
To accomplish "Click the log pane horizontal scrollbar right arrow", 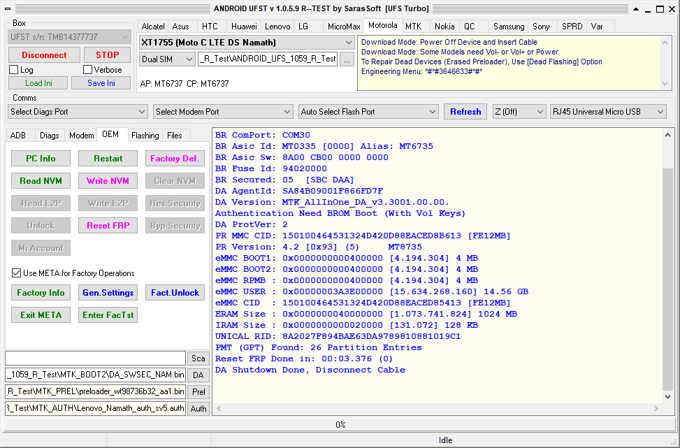I will point(656,409).
